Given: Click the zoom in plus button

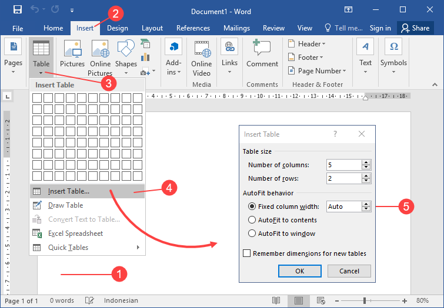Looking at the screenshot, I should click(x=405, y=300).
